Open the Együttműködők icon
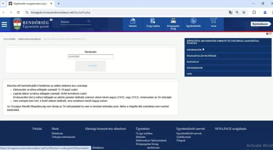273x150 pixels. click(194, 21)
